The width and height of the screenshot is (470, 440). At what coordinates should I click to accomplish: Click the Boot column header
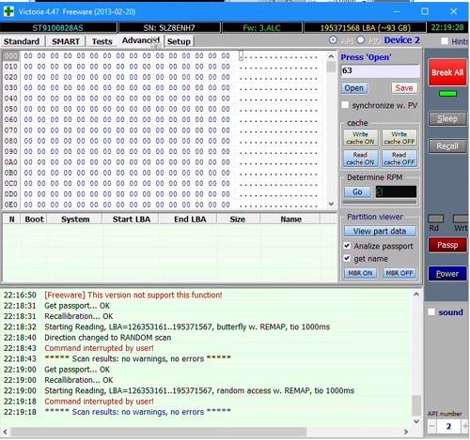click(x=34, y=220)
